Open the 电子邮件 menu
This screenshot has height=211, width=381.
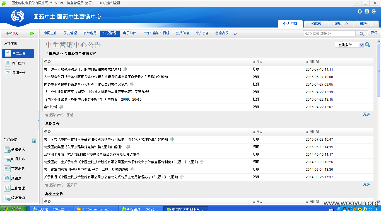click(130, 33)
